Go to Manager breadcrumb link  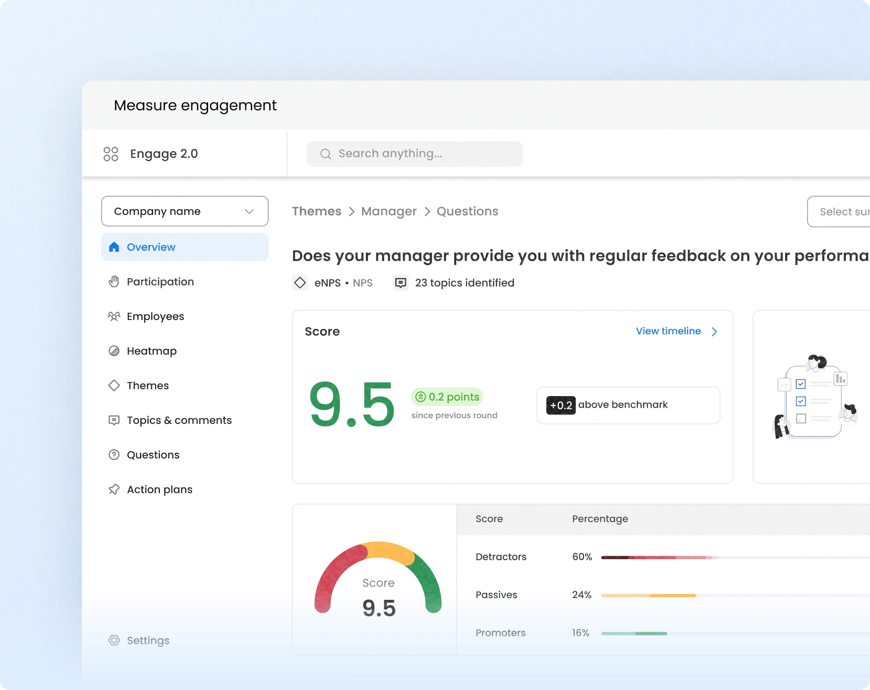click(x=389, y=211)
